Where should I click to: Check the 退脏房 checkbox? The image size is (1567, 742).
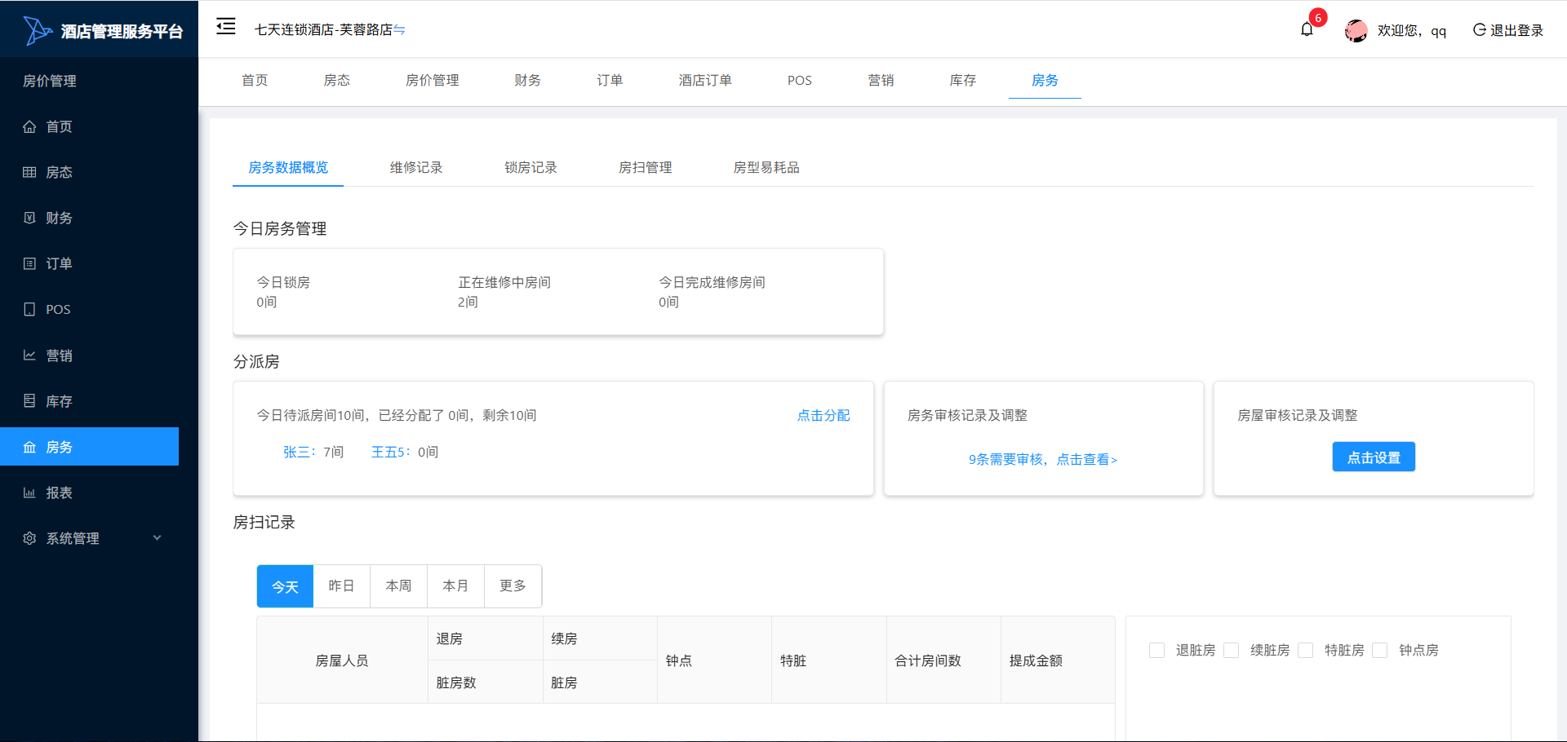click(x=1156, y=650)
